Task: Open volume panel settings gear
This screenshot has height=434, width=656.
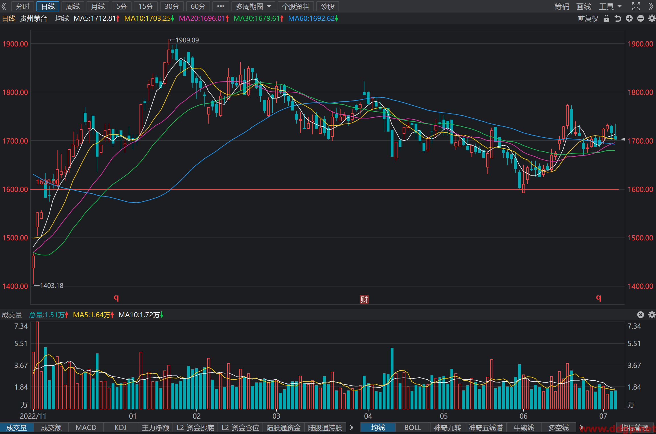Action: click(652, 315)
